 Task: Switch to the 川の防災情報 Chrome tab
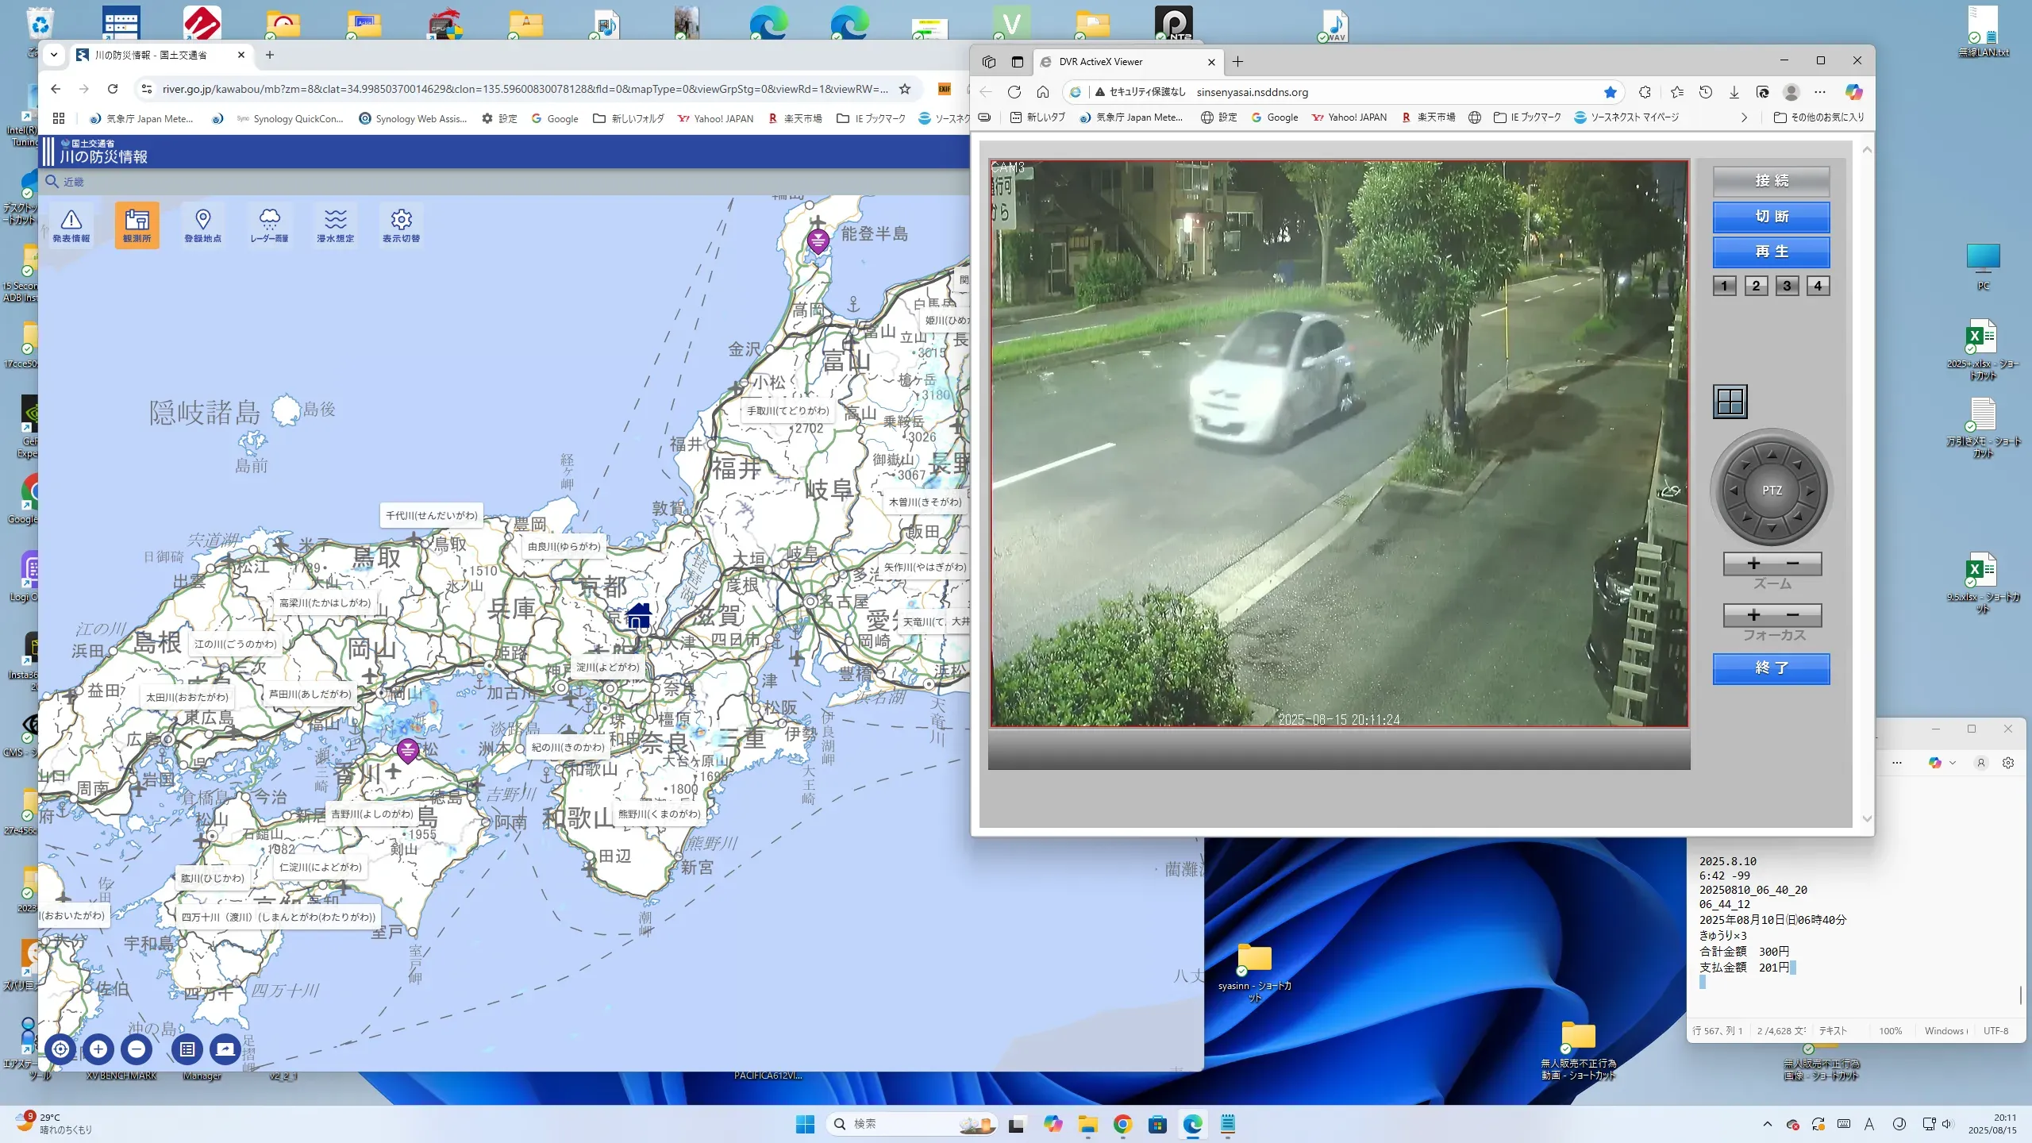151,55
